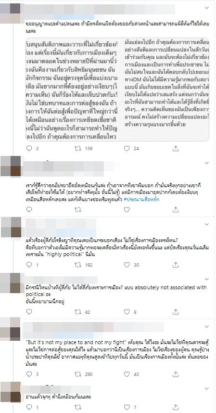
Task: Retweet the post with 290 retweets
Action: pos(78,374)
